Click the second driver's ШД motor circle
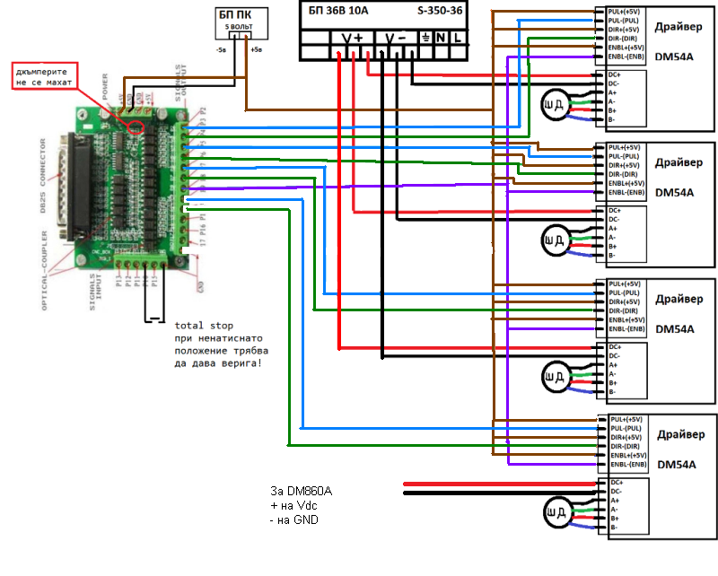Image resolution: width=718 pixels, height=576 pixels. pyautogui.click(x=556, y=241)
